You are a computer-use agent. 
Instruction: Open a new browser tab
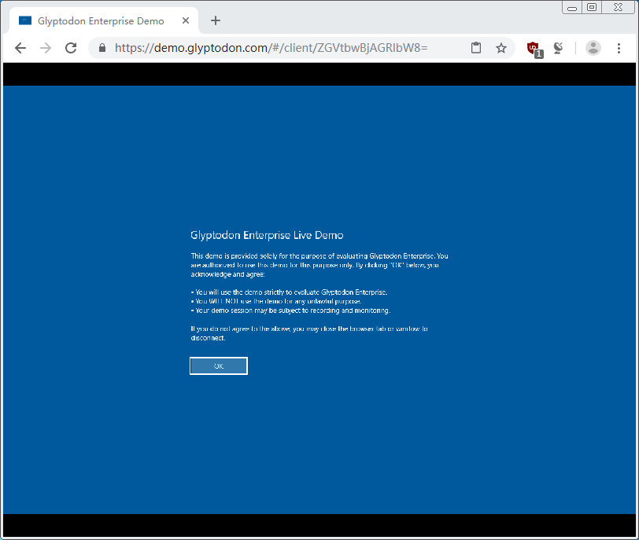pyautogui.click(x=216, y=20)
